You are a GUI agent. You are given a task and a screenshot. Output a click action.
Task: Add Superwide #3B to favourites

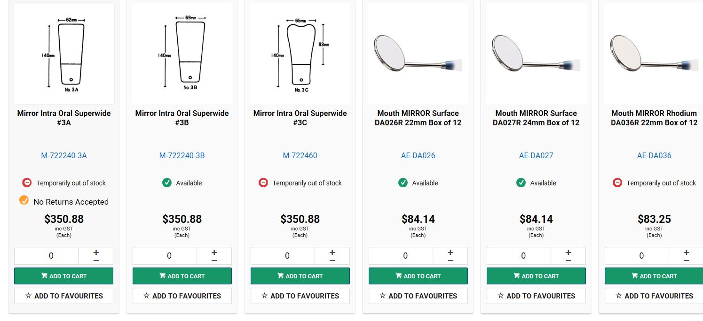(182, 296)
